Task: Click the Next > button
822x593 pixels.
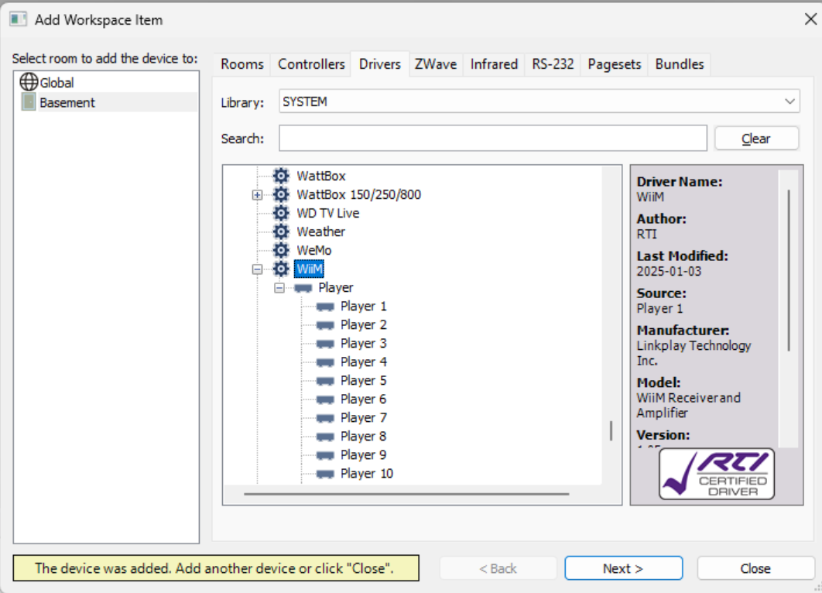Action: click(623, 568)
